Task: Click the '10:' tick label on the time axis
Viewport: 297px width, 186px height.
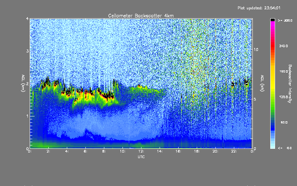Action: pos(123,151)
